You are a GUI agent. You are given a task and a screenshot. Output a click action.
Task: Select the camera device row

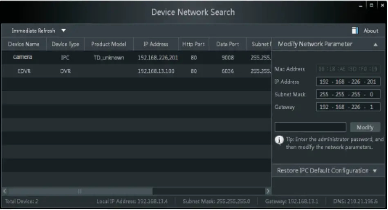[135, 58]
